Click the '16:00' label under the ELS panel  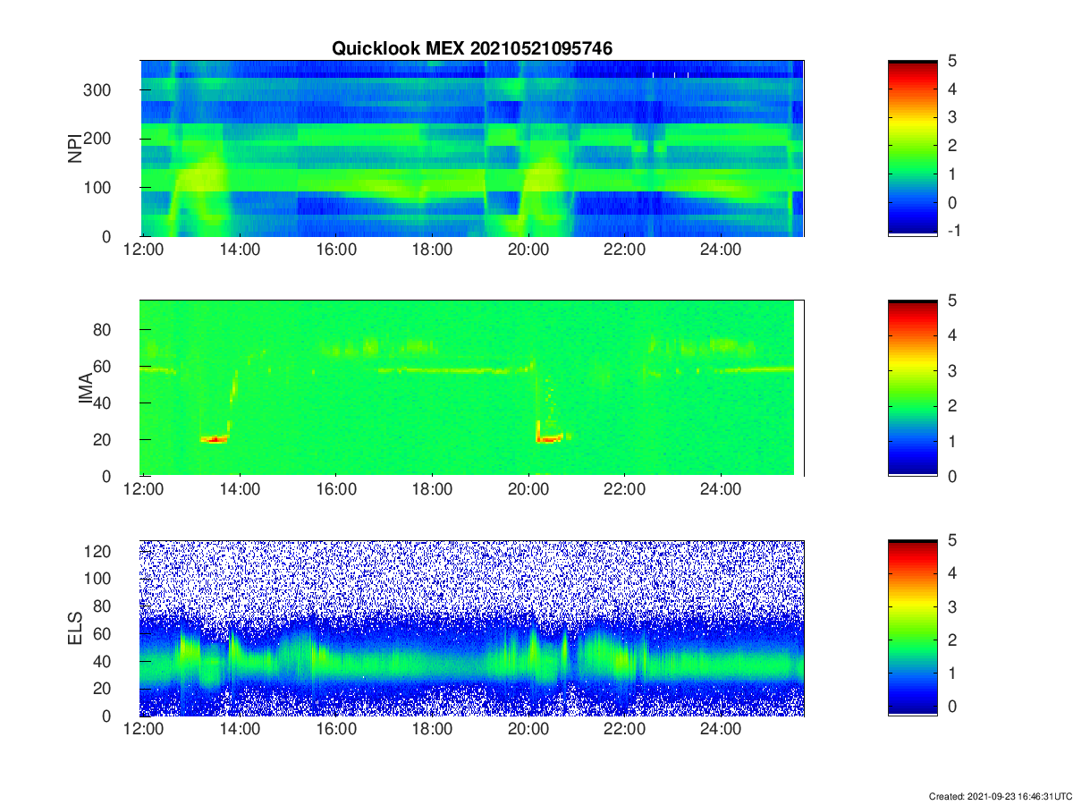pyautogui.click(x=336, y=730)
